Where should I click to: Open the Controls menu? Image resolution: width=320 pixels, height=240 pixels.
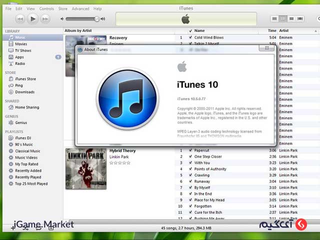46,9
